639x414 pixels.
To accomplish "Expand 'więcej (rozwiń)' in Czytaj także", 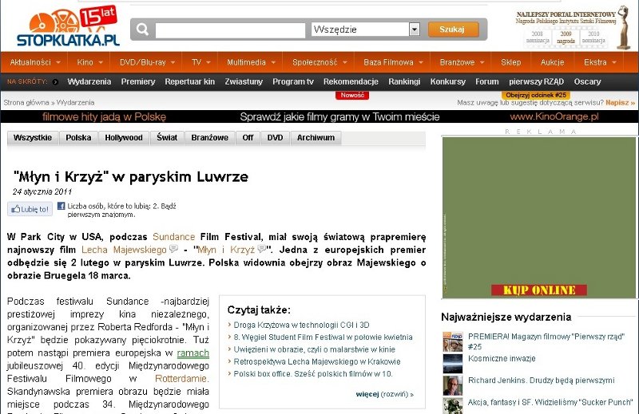I will [x=384, y=393].
